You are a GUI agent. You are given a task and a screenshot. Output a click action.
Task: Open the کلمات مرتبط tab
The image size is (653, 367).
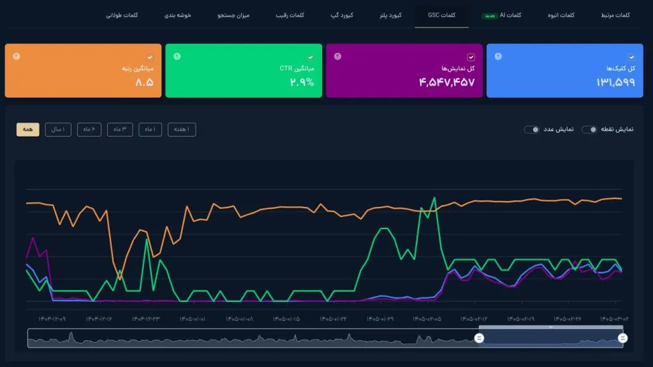click(x=615, y=15)
